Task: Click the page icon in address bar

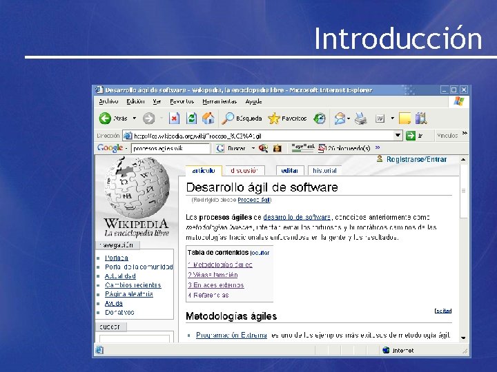Action: click(x=128, y=136)
